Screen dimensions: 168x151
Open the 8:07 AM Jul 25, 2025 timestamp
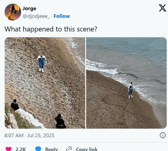(29, 135)
